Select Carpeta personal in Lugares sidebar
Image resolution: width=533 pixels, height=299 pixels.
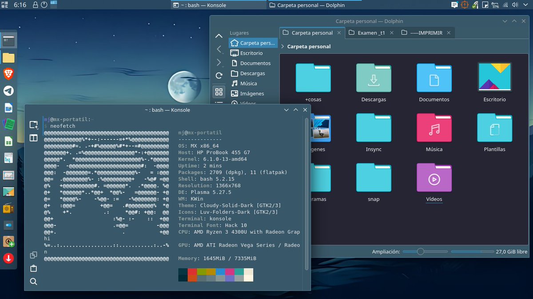[253, 43]
